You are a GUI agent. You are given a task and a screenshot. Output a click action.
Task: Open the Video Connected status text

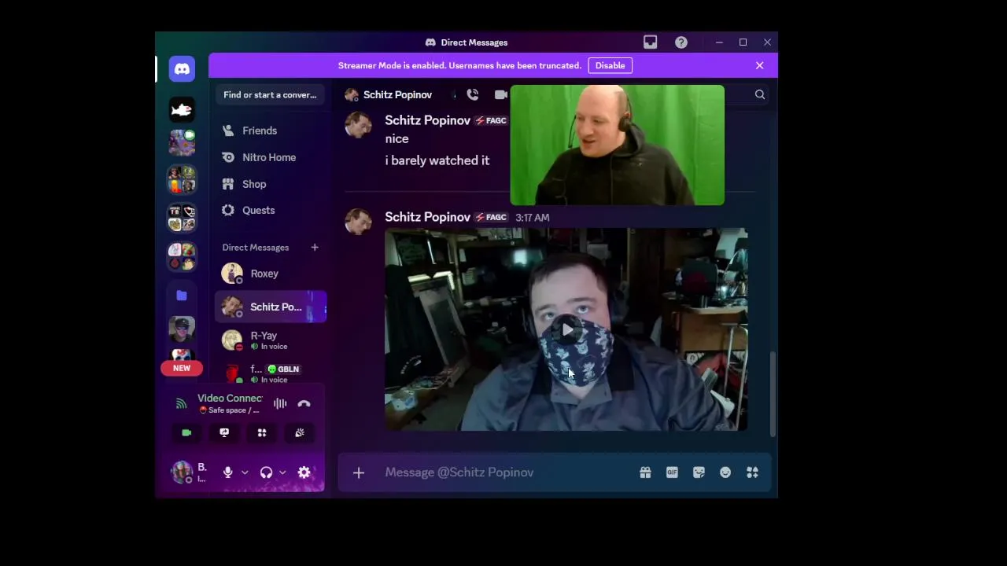tap(230, 398)
